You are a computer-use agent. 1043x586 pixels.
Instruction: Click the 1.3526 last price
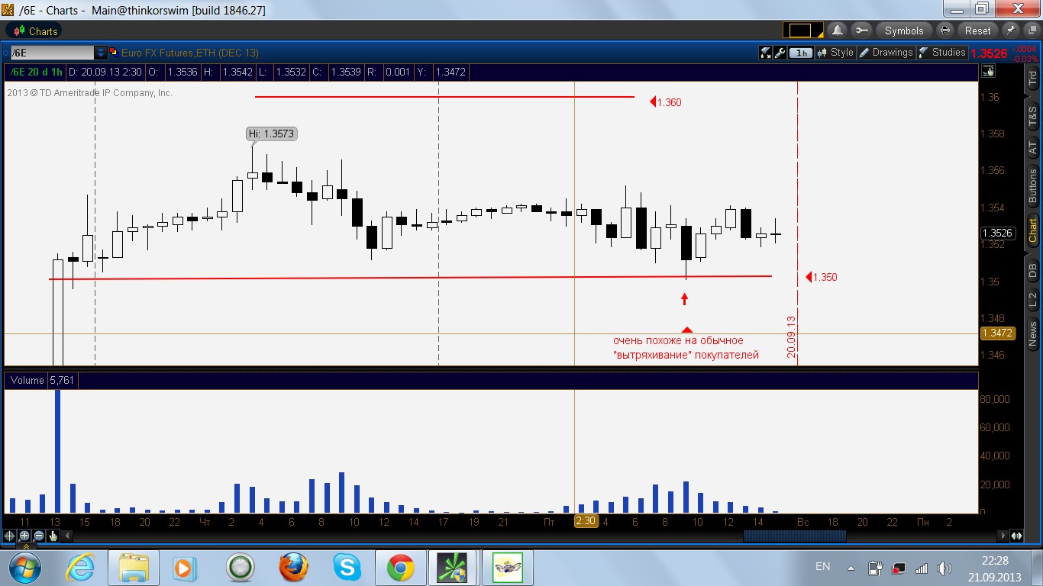pos(989,53)
